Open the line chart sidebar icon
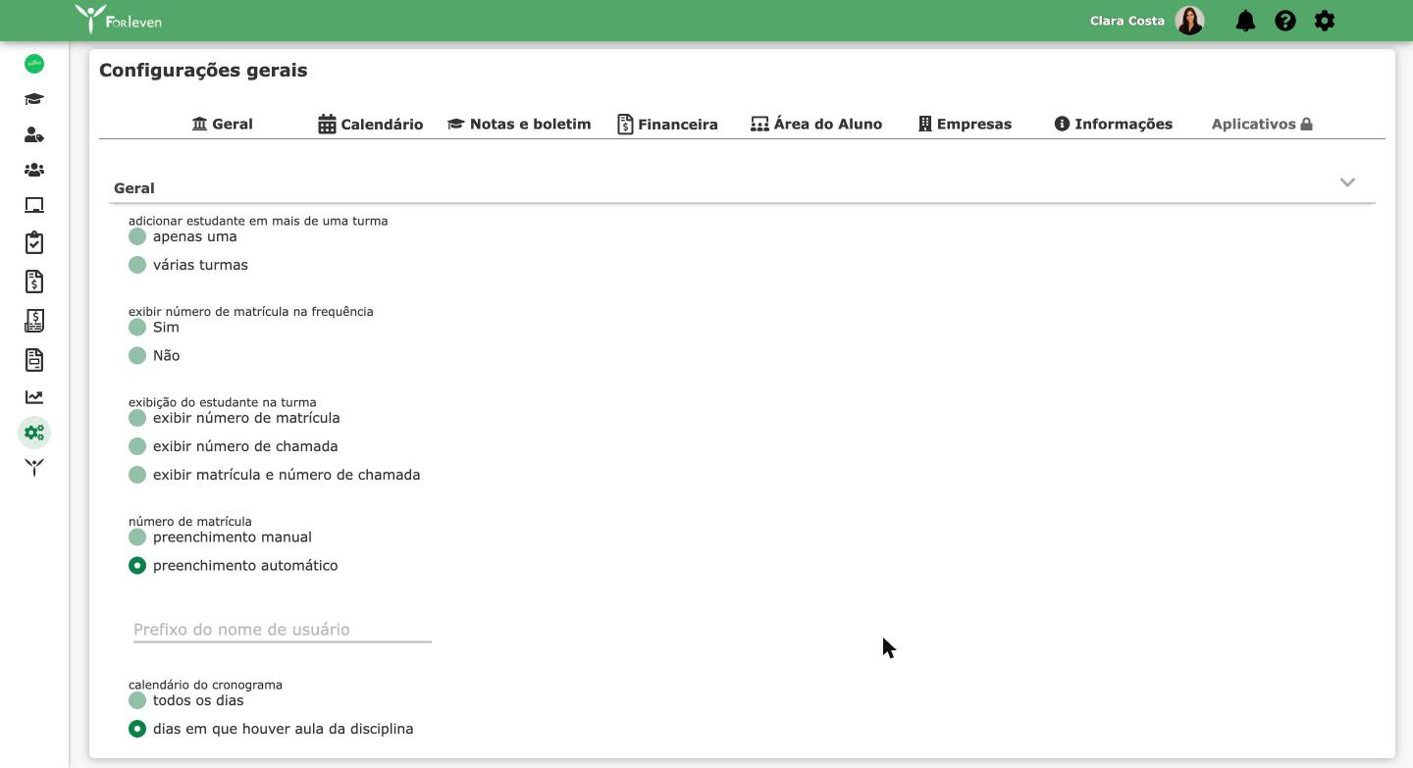The image size is (1413, 768). 34,397
